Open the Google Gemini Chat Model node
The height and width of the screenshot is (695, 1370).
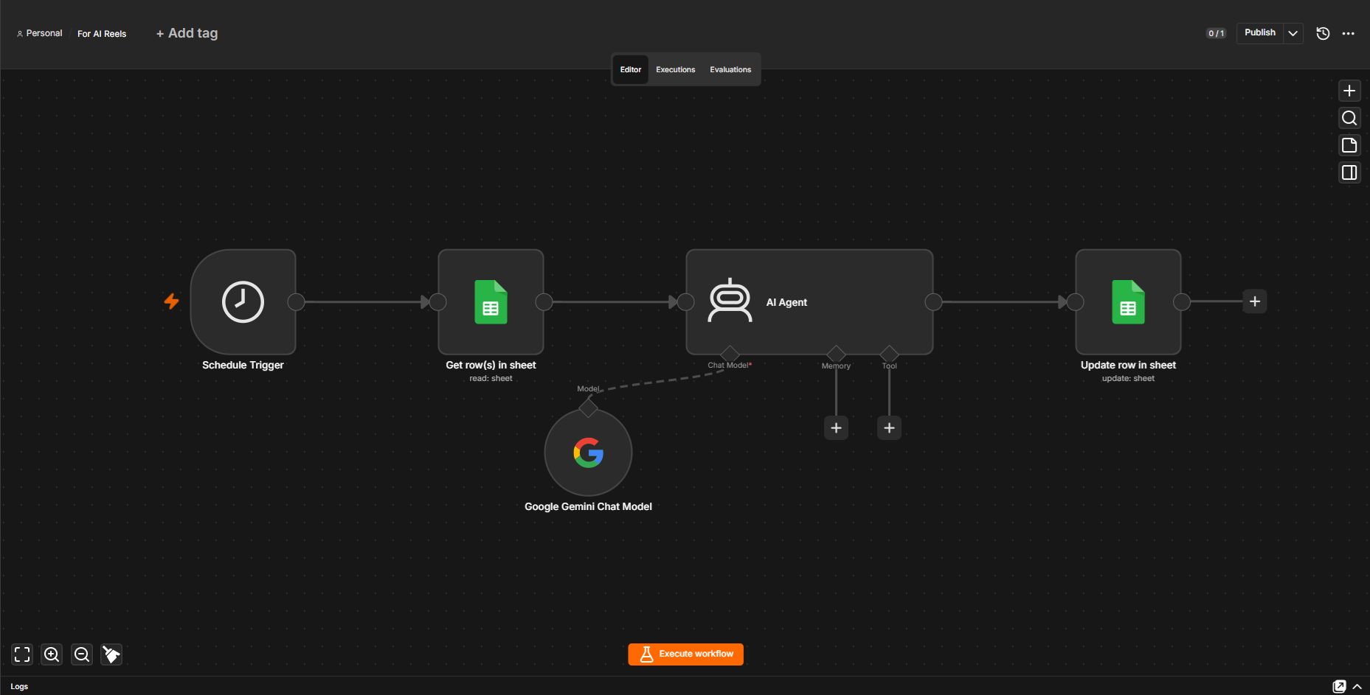pyautogui.click(x=588, y=453)
